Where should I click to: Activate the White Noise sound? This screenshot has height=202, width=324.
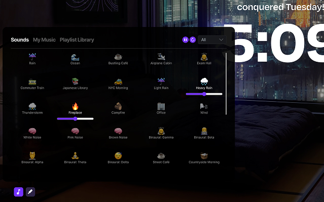[32, 133]
